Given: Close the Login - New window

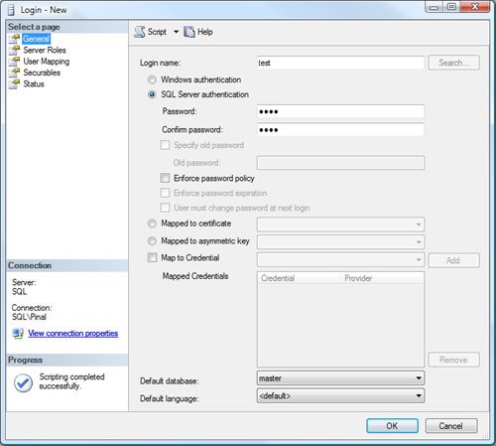Looking at the screenshot, I should 474,7.
